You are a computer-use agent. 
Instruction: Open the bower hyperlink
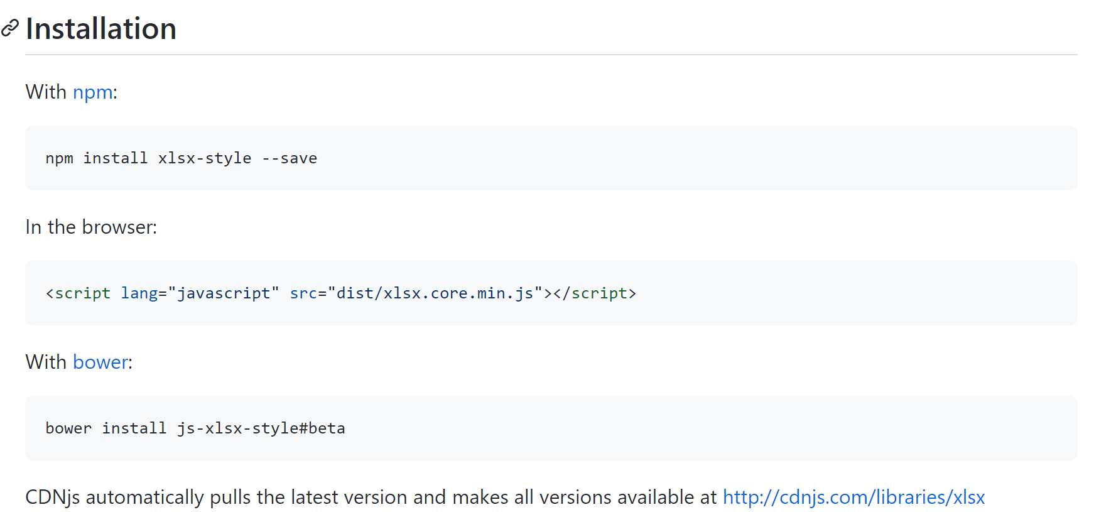(x=100, y=362)
